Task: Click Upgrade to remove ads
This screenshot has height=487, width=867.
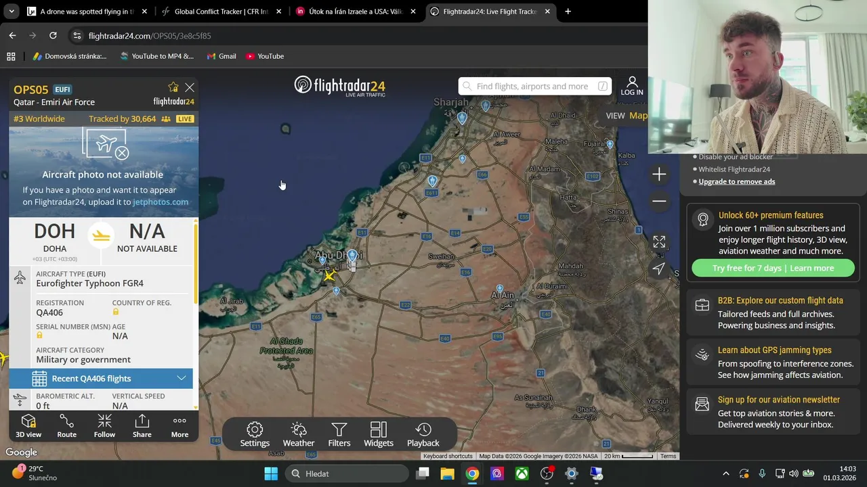Action: [737, 181]
